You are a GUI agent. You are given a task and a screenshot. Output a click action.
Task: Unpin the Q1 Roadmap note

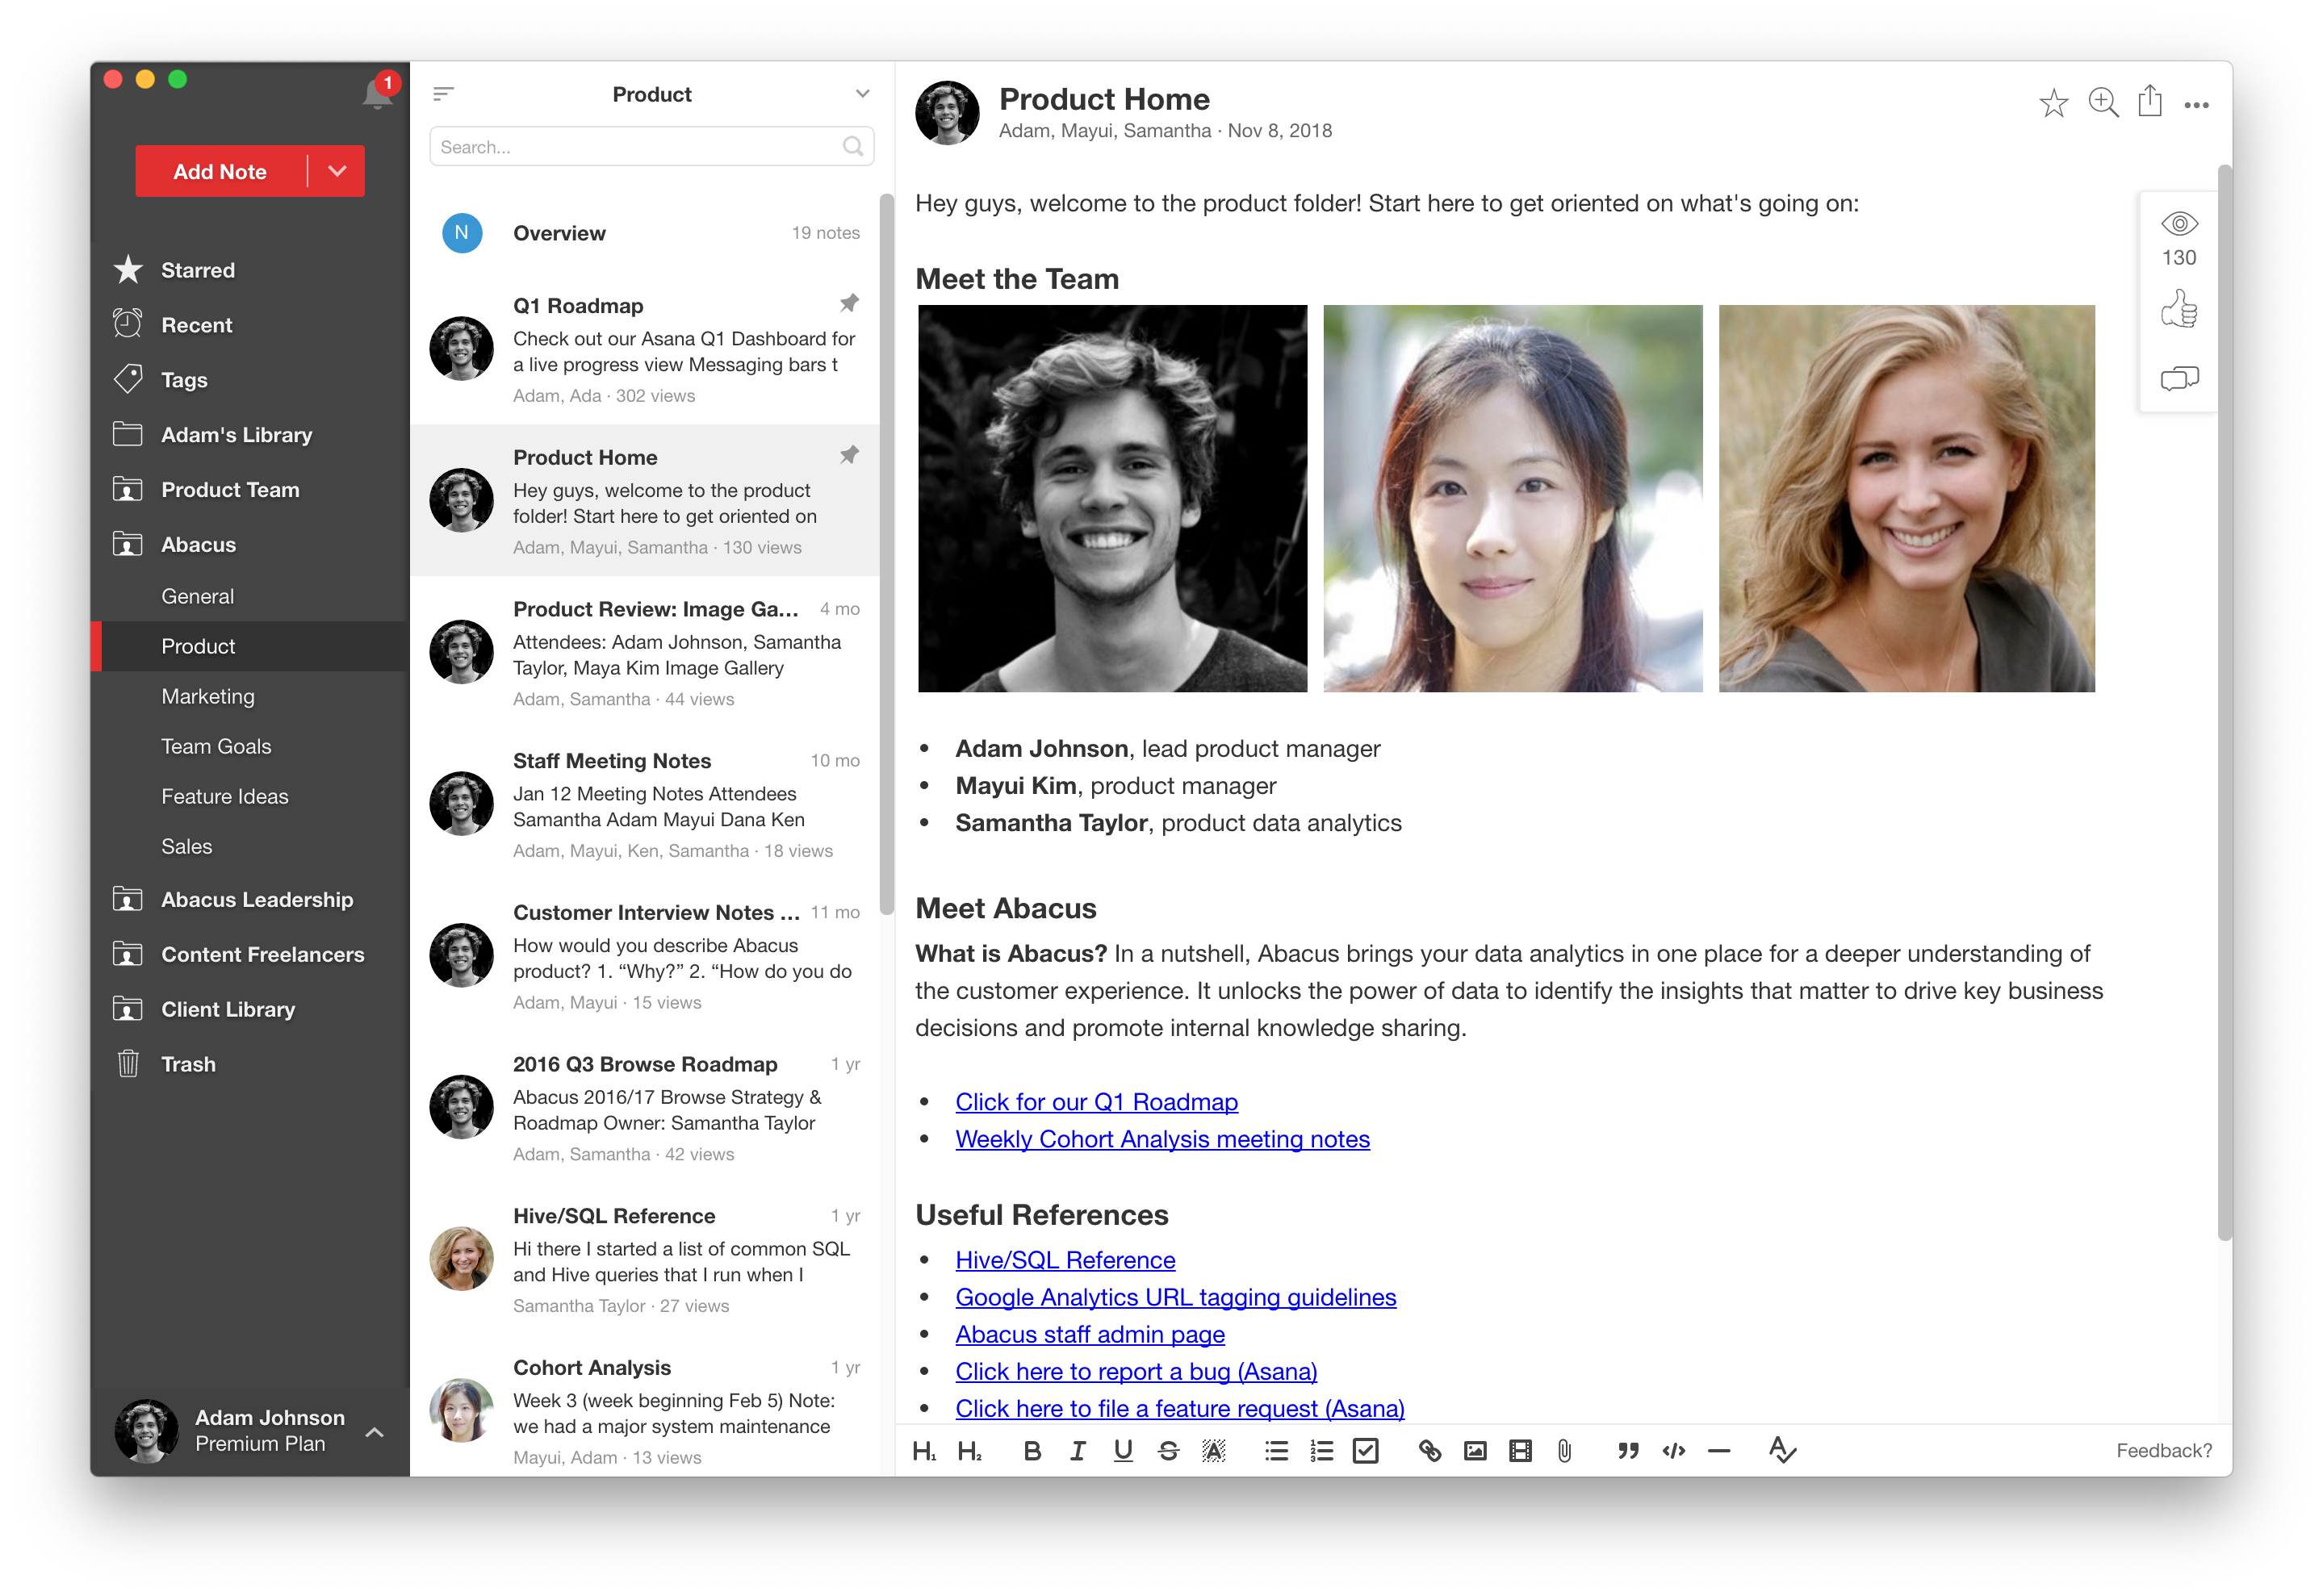click(849, 303)
